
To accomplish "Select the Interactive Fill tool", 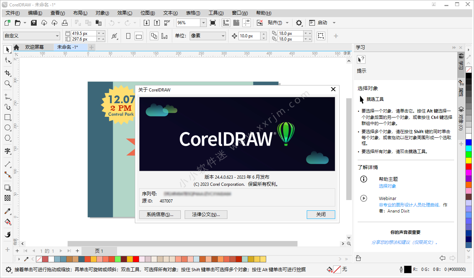I will (x=7, y=221).
